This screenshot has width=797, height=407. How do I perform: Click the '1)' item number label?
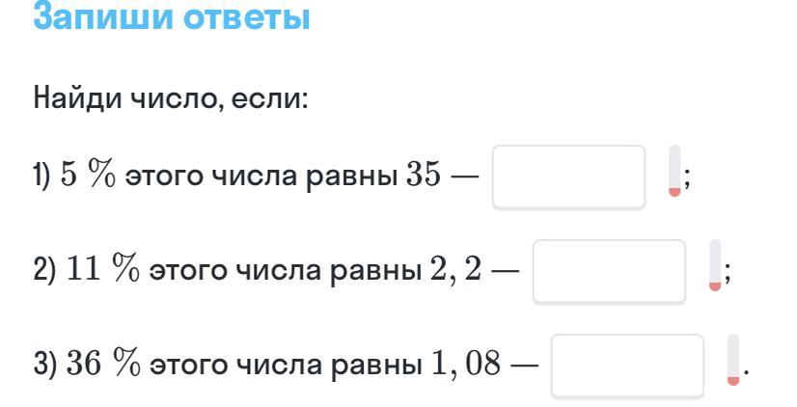pos(42,176)
